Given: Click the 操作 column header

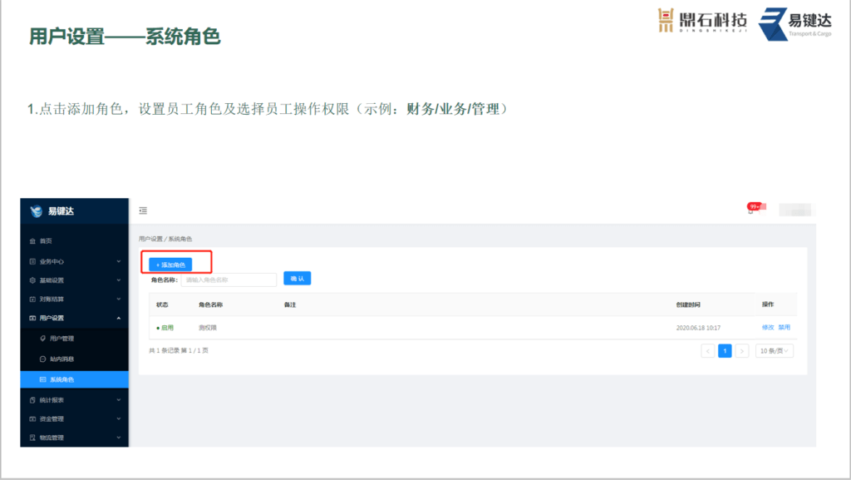Looking at the screenshot, I should pyautogui.click(x=768, y=304).
